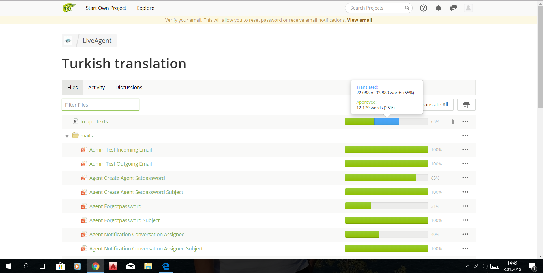Collapse the mails folder triangle

67,136
